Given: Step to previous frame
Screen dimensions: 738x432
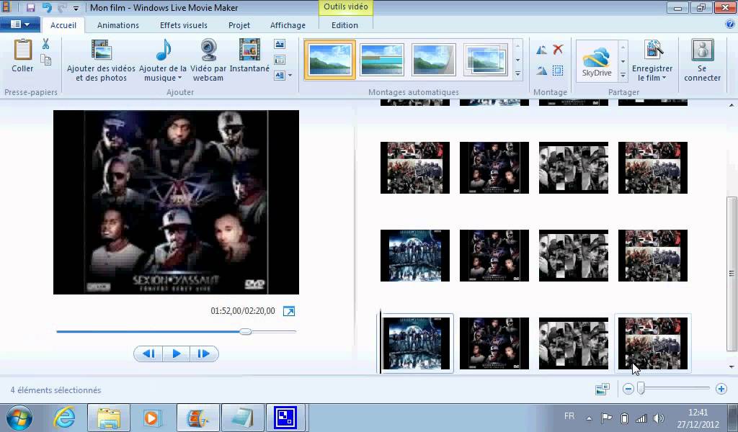Looking at the screenshot, I should (x=148, y=354).
